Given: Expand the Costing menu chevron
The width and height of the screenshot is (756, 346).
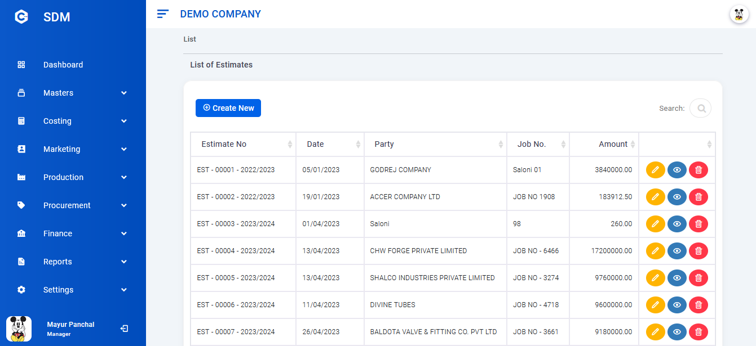Looking at the screenshot, I should tap(124, 121).
